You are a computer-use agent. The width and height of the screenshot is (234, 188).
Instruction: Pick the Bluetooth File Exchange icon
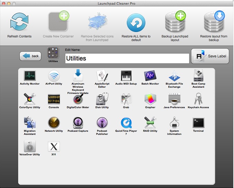click(174, 76)
